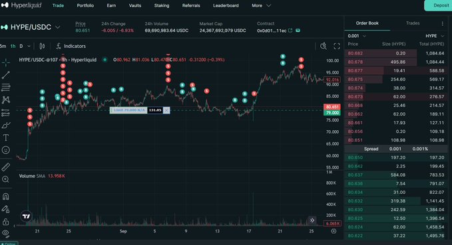Select the 1h timeframe
Viewport: 452px width, 245px height.
coord(13,46)
